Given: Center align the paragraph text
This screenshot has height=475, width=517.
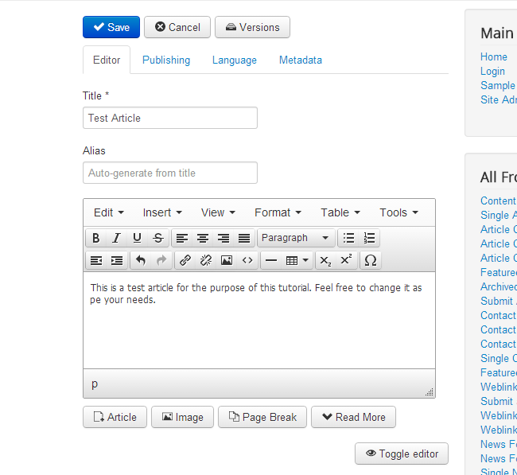Looking at the screenshot, I should tap(203, 238).
